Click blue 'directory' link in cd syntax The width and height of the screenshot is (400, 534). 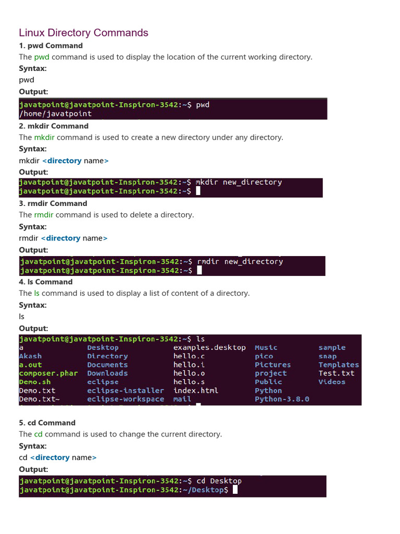(x=52, y=457)
